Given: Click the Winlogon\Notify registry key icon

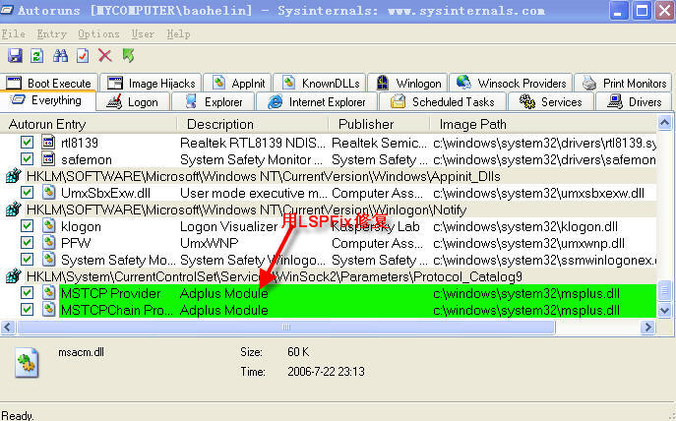Looking at the screenshot, I should click(14, 210).
